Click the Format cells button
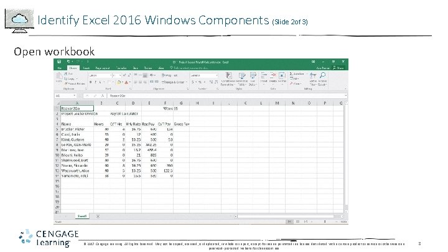Viewport: 448px width, 252px height. [x=282, y=78]
